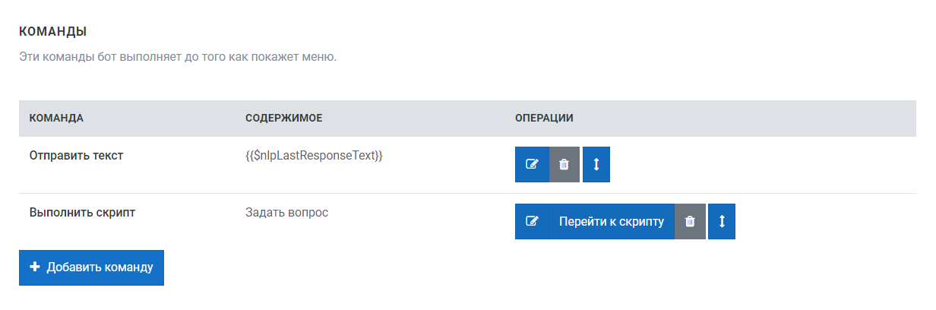Select the 'Отправить текст' command name
Image resolution: width=936 pixels, height=310 pixels.
click(76, 156)
